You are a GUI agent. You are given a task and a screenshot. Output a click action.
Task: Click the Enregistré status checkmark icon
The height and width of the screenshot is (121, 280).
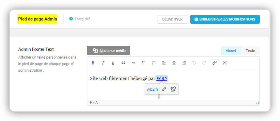click(71, 19)
